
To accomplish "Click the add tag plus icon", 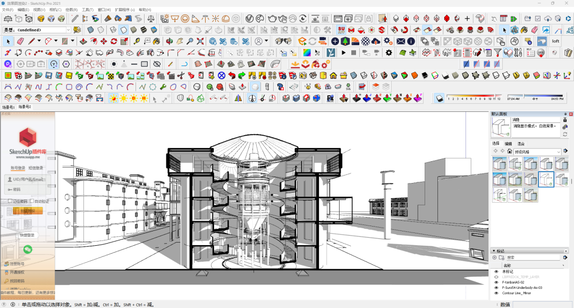I will [495, 257].
